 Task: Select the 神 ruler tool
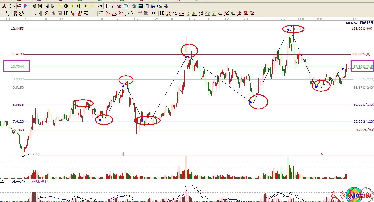tap(73, 13)
